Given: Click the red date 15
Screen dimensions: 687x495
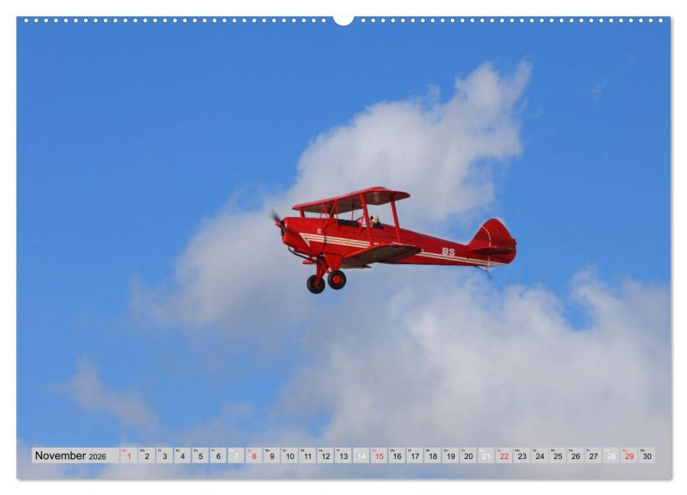Looking at the screenshot, I should coord(379,455).
